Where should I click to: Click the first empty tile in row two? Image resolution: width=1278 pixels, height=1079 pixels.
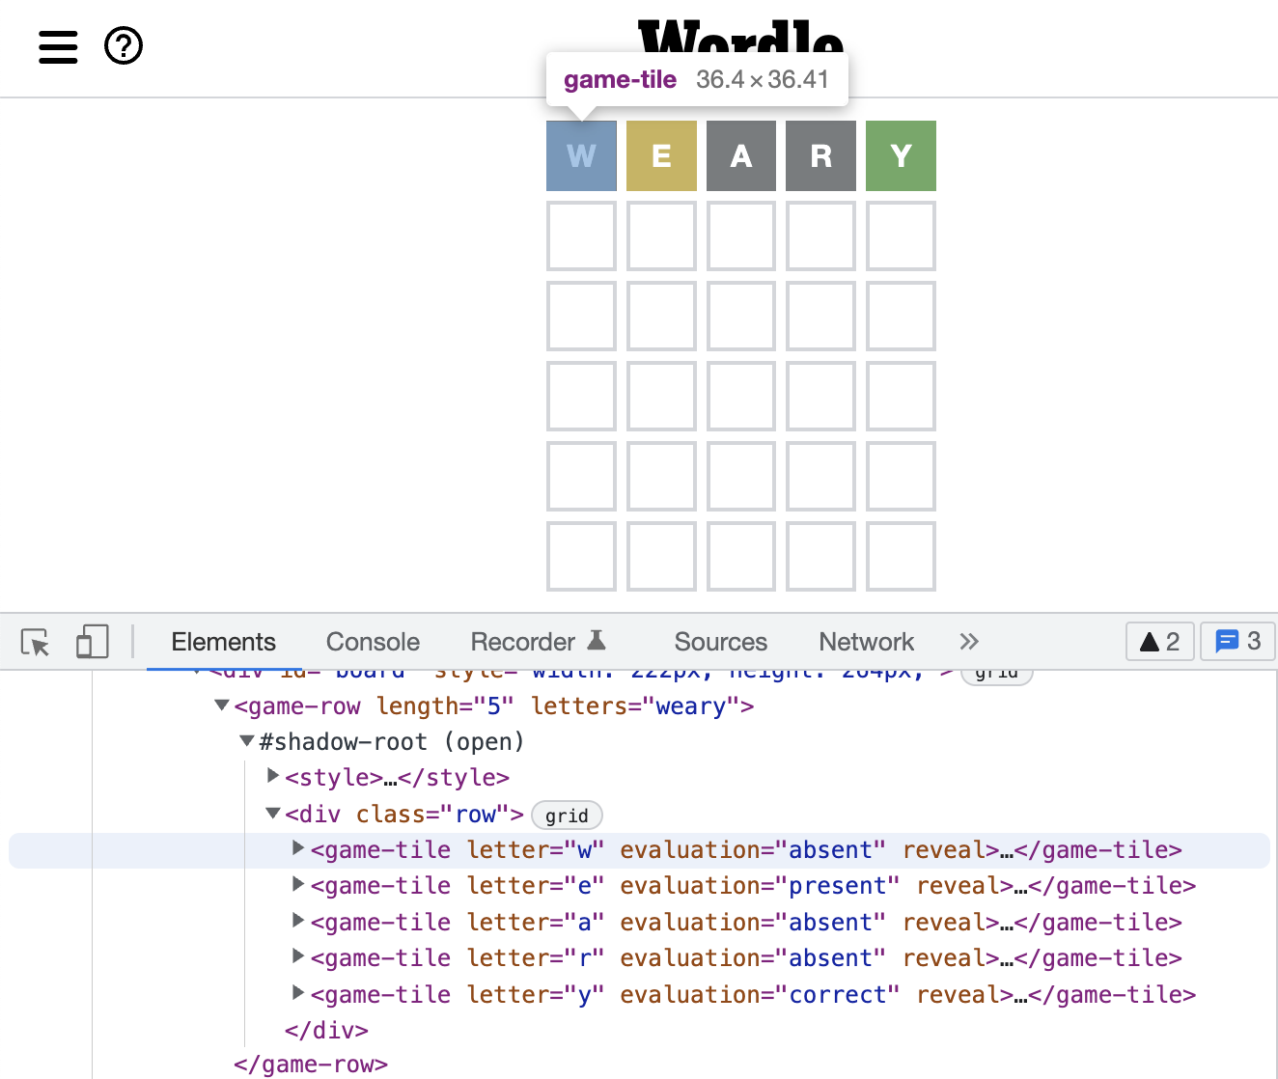point(581,235)
